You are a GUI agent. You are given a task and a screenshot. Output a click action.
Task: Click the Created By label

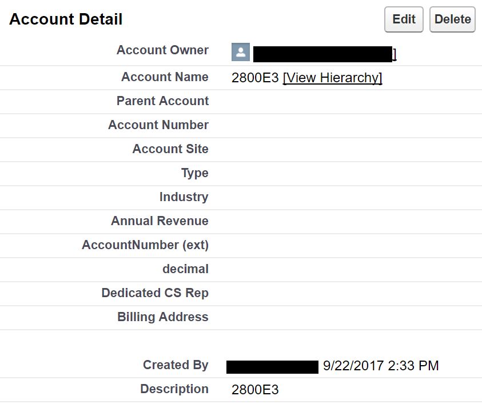click(x=176, y=365)
